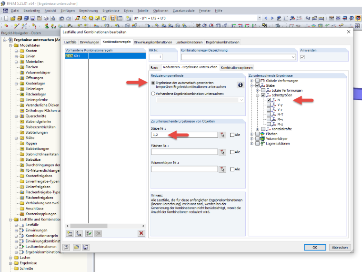The height and width of the screenshot is (272, 362).
Task: Open the Zusatzmodule menu
Action: (x=183, y=10)
